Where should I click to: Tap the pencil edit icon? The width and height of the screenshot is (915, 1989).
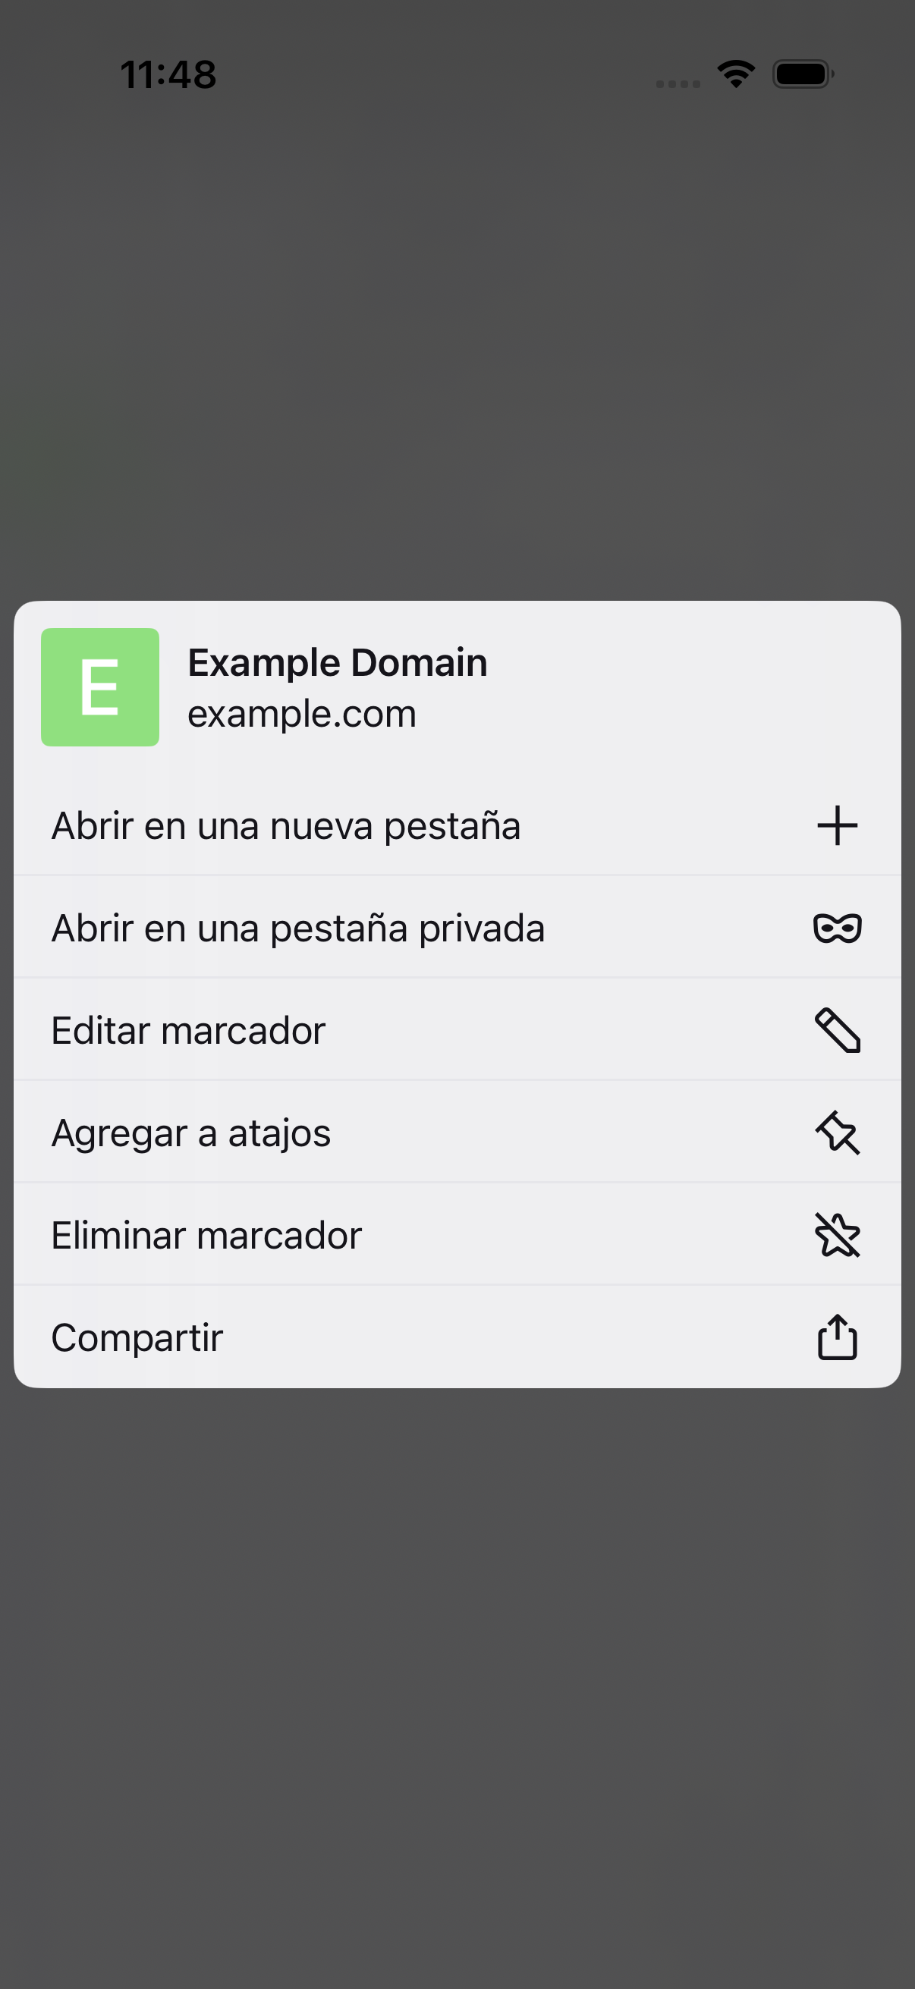click(x=837, y=1030)
